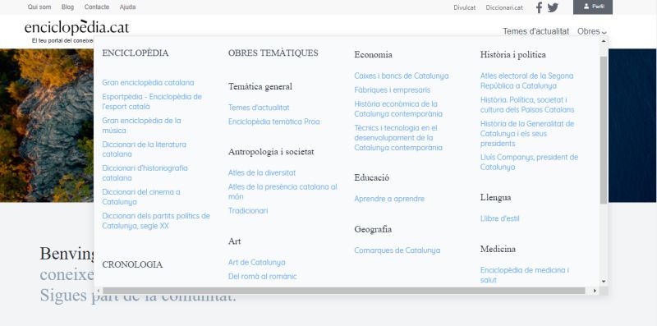Screen dimensions: 657x326
Task: Open Caixes i bancs de Catalunya
Action: 402,76
